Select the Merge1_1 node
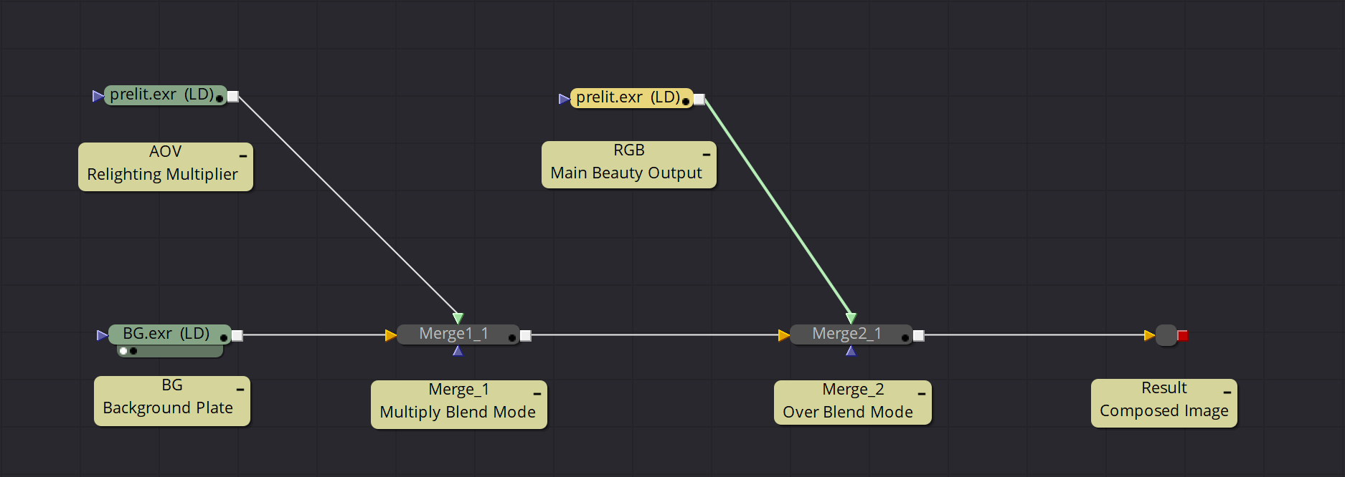 tap(453, 334)
